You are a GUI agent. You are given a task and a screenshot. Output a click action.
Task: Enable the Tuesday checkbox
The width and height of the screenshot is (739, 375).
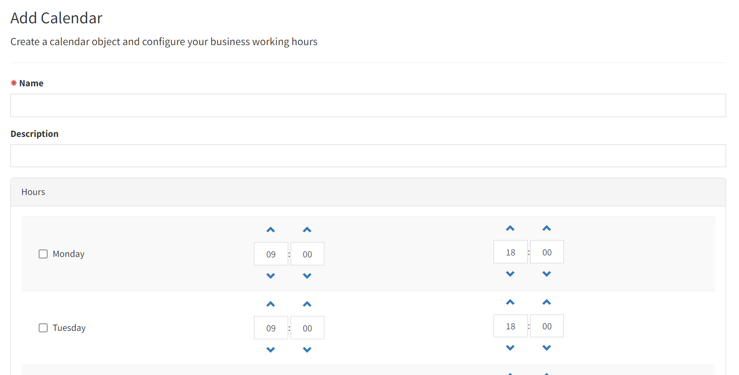tap(43, 328)
